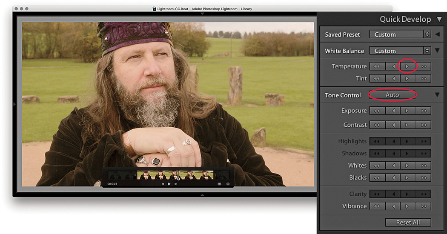Play the video preview
447x234 pixels.
tap(169, 184)
